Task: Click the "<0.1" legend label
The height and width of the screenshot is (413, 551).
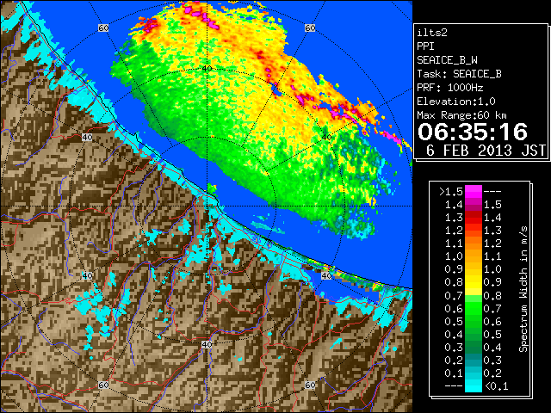Action: click(x=496, y=386)
